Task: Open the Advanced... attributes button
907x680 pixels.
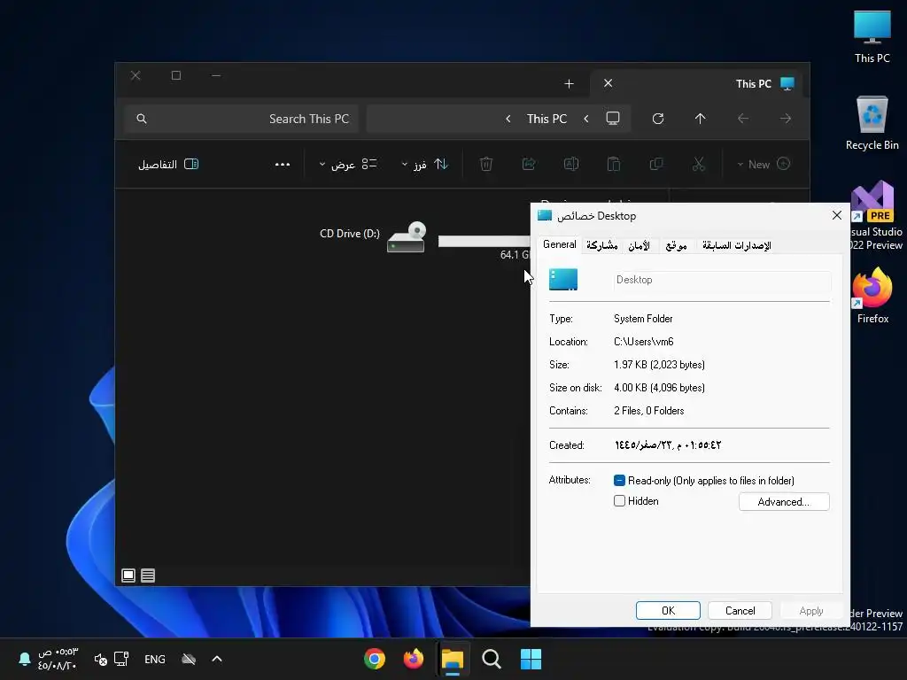Action: click(x=784, y=502)
